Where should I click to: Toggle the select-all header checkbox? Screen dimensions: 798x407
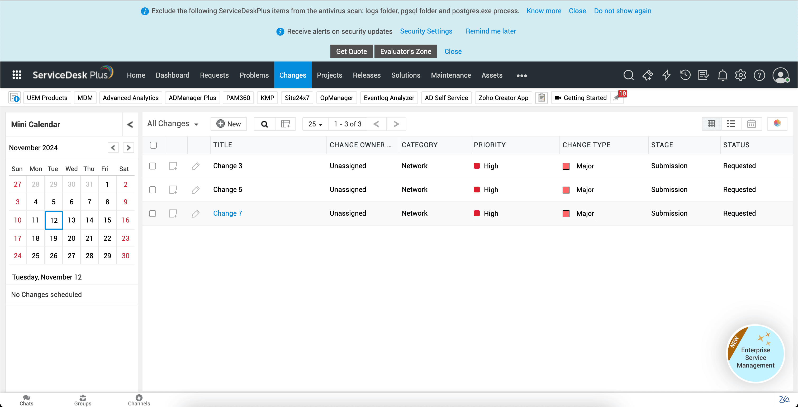coord(153,145)
